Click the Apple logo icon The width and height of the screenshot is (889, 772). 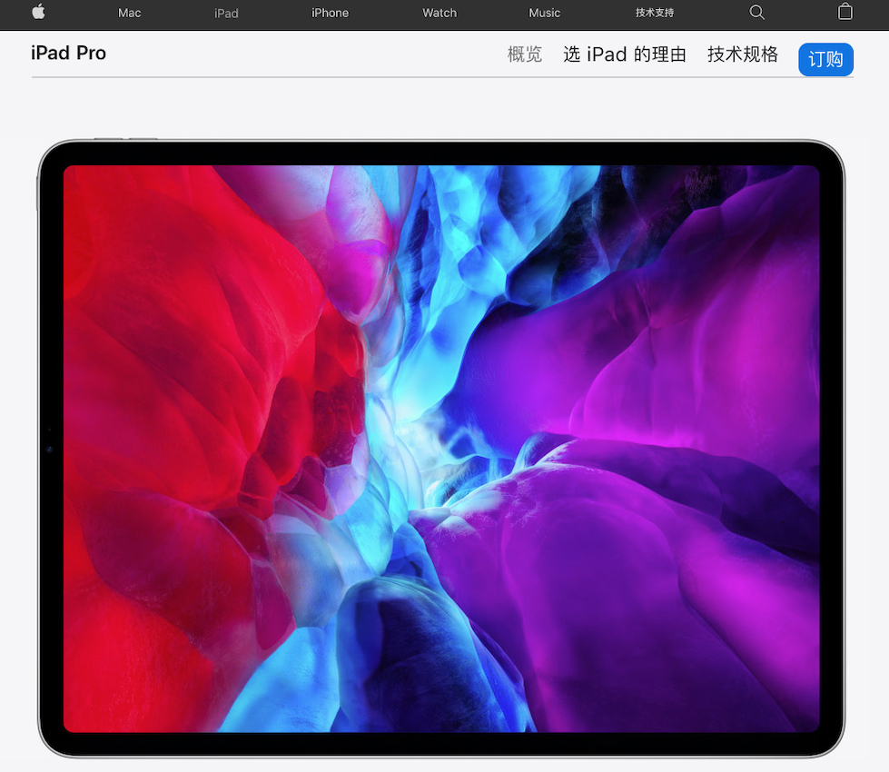click(38, 11)
